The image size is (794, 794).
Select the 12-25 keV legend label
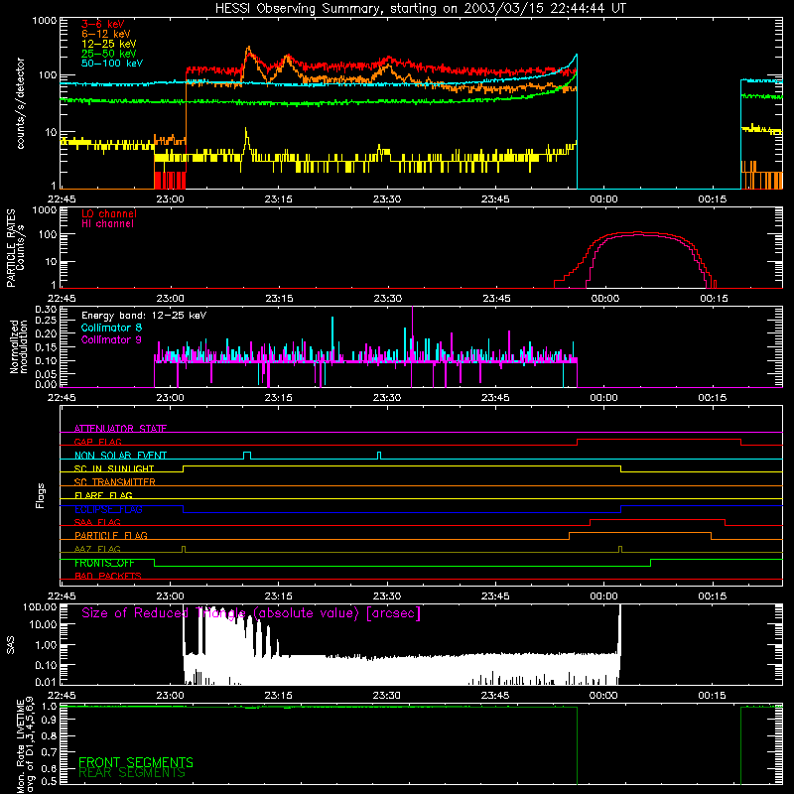pyautogui.click(x=109, y=44)
